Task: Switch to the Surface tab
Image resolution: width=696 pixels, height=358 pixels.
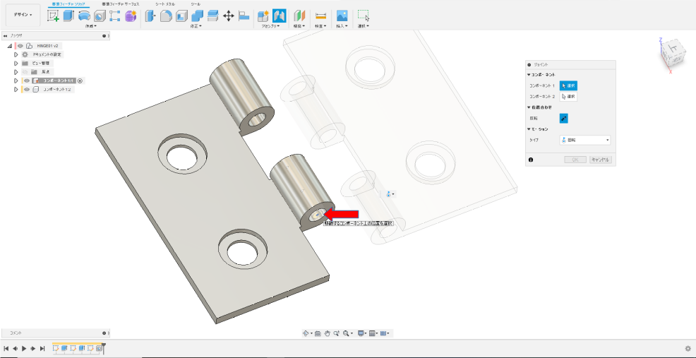Action: 120,4
